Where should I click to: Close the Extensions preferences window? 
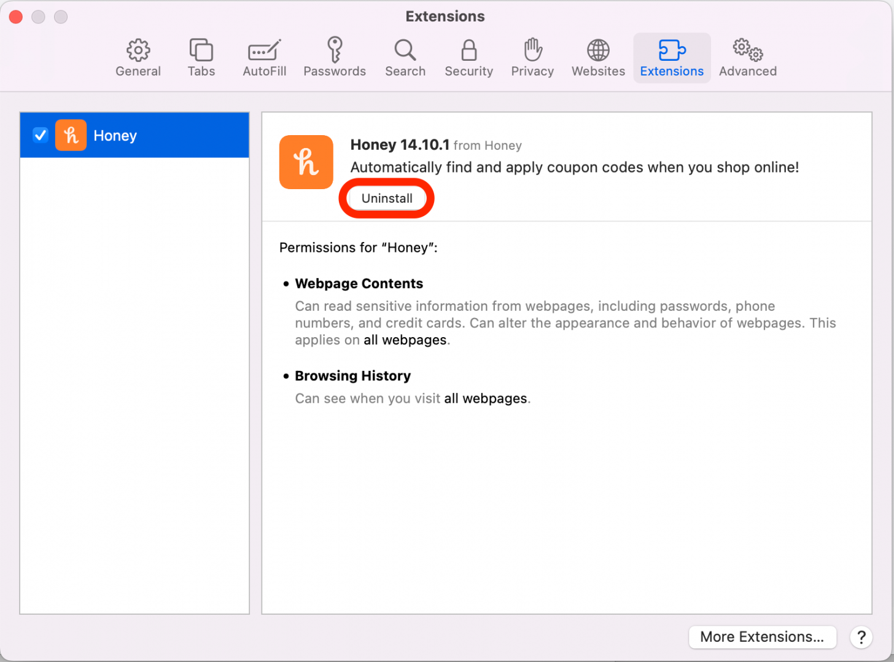[16, 17]
